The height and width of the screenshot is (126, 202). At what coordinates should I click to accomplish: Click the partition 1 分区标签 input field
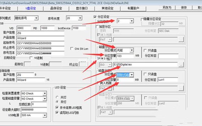click(168, 56)
